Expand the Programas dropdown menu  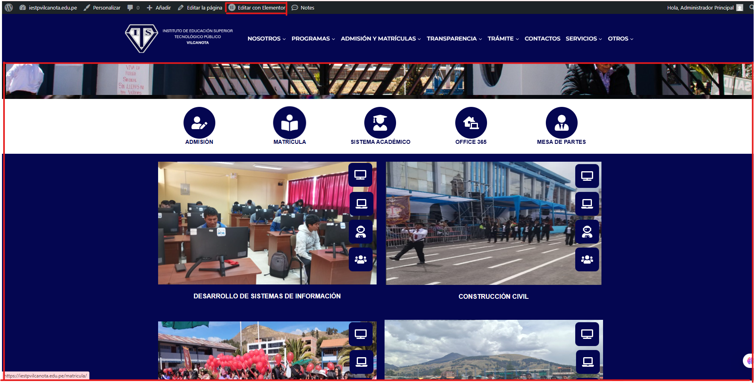[x=313, y=39]
